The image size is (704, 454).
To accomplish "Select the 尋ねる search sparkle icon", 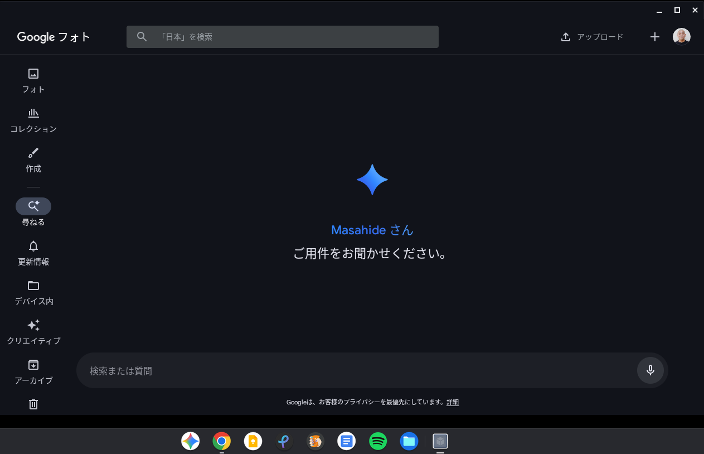I will point(33,206).
